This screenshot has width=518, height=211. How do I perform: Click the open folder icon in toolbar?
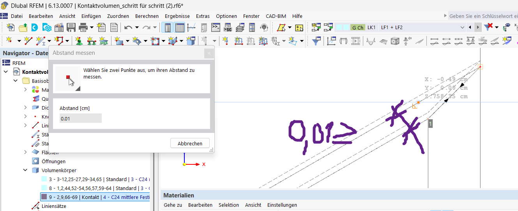point(23,28)
